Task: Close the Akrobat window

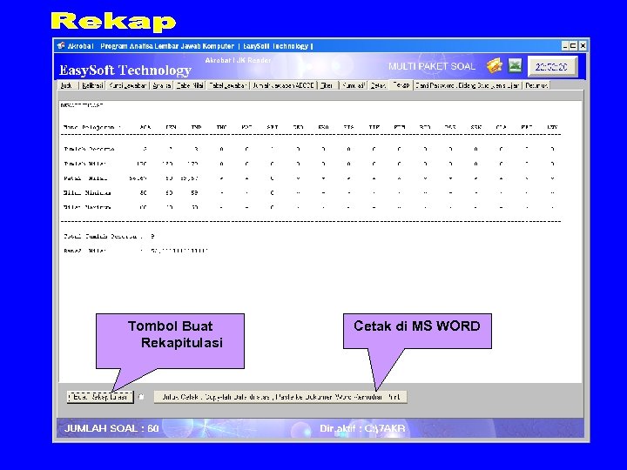Action: point(583,46)
